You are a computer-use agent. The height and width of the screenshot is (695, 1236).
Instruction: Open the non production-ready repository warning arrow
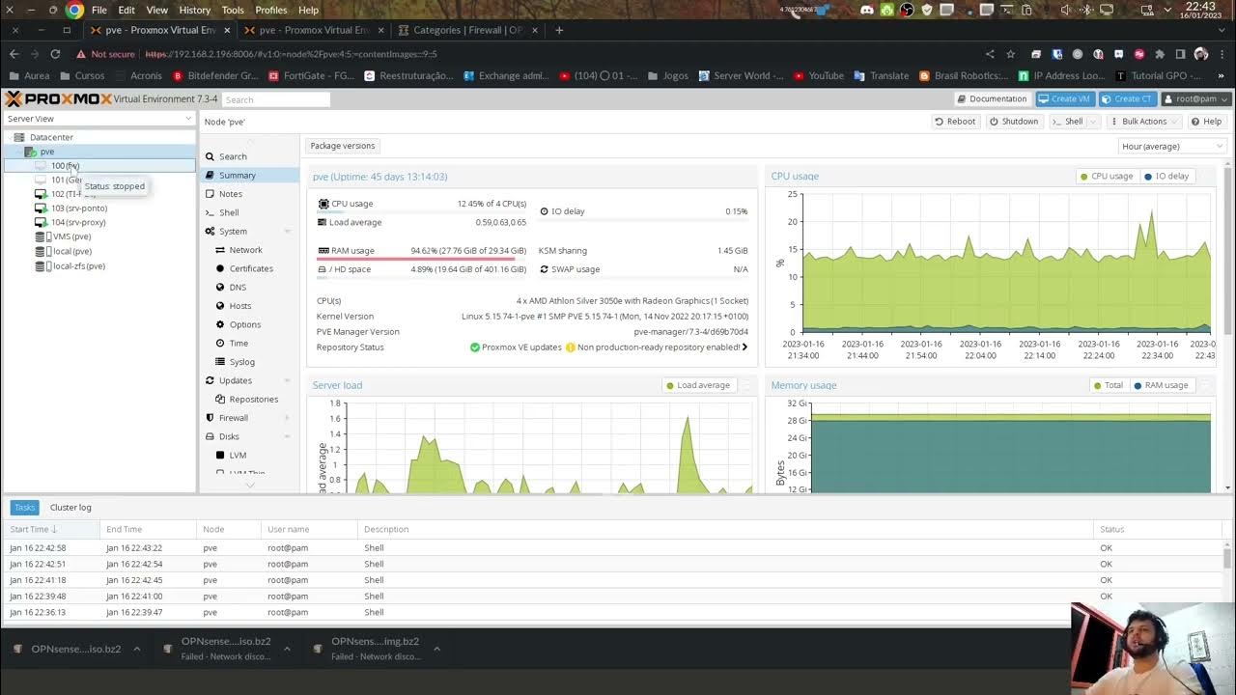click(x=744, y=347)
